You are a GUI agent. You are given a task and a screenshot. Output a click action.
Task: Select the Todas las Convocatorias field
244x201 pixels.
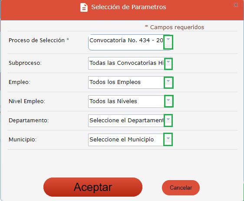[130, 64]
